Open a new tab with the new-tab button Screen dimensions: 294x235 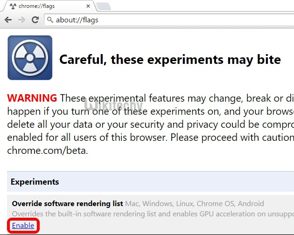point(103,6)
